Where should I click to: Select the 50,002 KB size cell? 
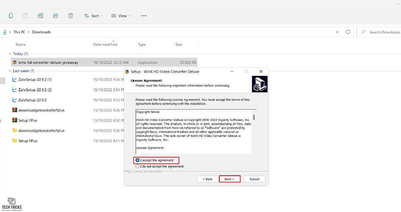click(x=188, y=62)
